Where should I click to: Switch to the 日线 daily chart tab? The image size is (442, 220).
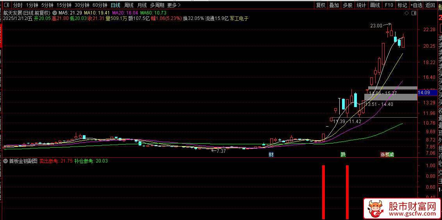pos(115,5)
